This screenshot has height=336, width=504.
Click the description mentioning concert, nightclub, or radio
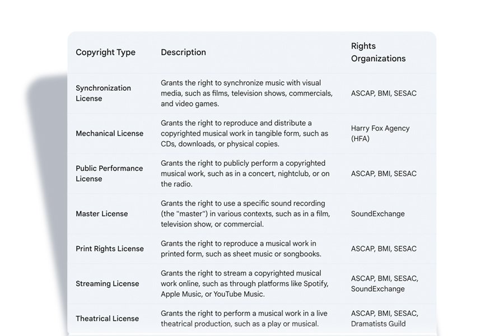point(245,174)
